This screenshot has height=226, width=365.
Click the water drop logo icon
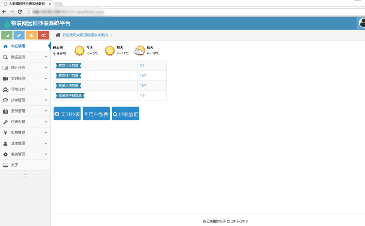click(6, 24)
